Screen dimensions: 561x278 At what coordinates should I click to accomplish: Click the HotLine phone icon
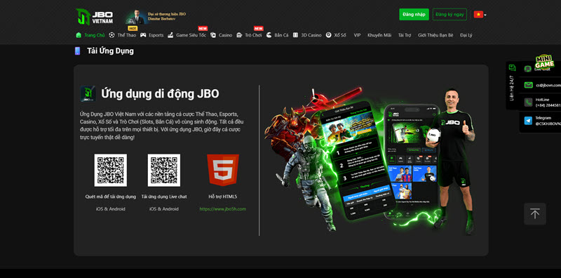[528, 102]
